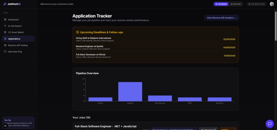The width and height of the screenshot is (277, 130).
Task: Go to AI Job Search
Action: pyautogui.click(x=18, y=26)
